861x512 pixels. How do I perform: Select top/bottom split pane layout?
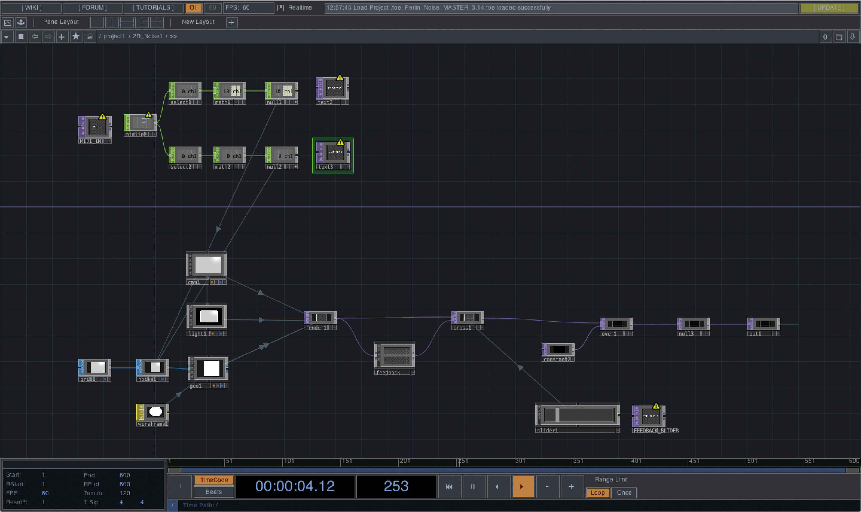point(126,22)
